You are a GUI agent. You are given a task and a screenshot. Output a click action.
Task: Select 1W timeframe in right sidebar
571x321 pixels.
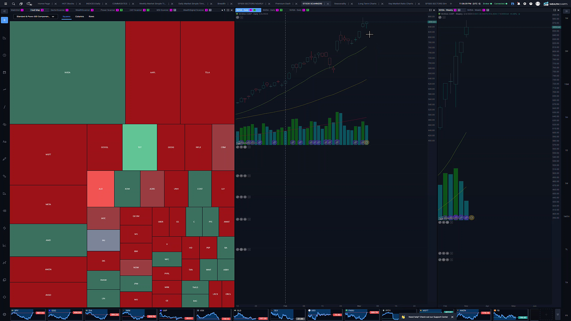(x=566, y=183)
